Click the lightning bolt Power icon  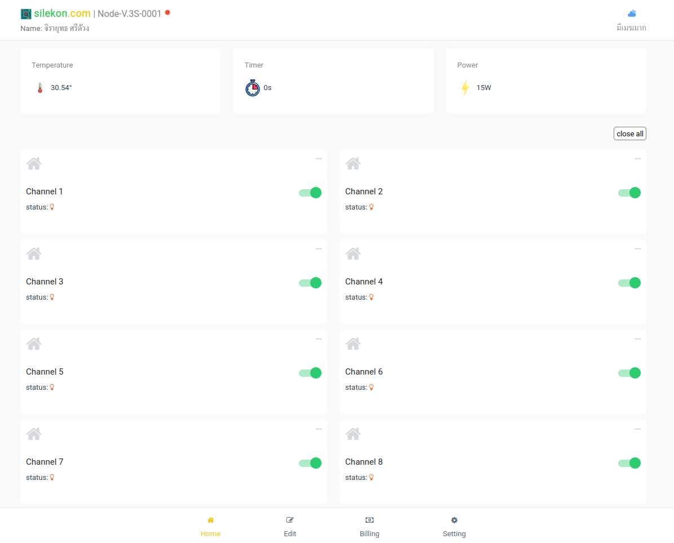click(x=465, y=88)
